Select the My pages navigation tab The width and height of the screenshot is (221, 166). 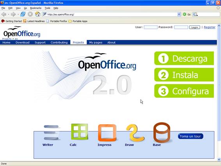point(96,43)
